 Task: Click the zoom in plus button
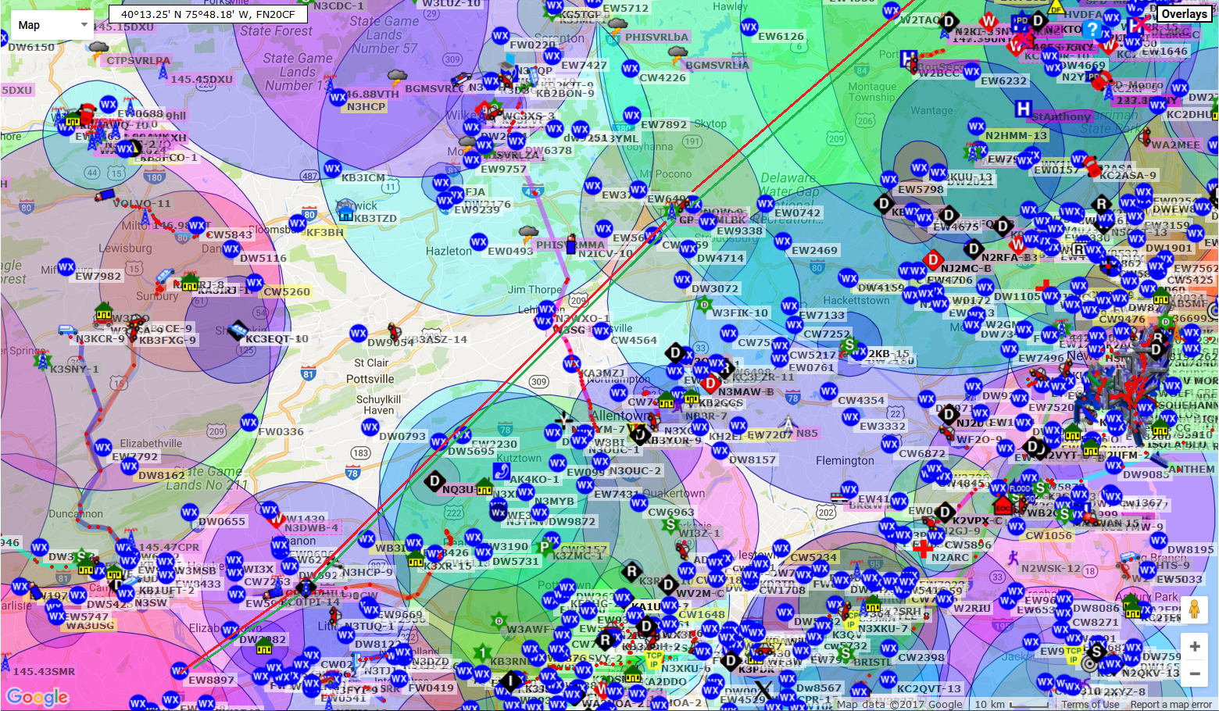[1194, 646]
